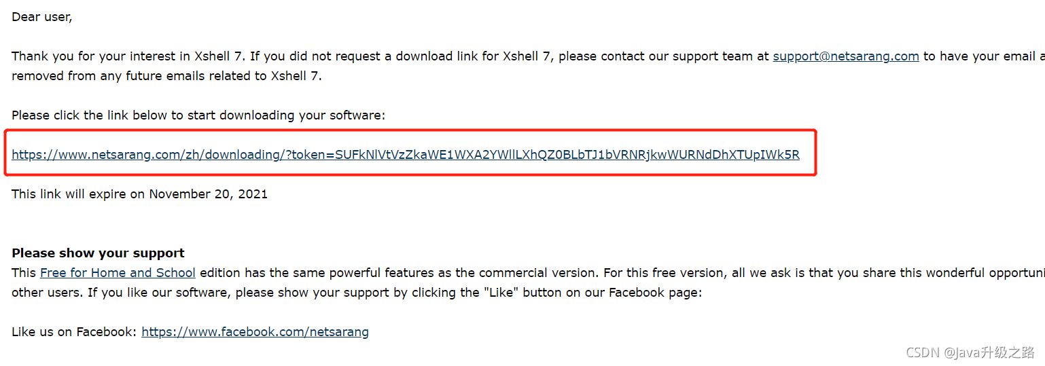
Task: Click the support@netsarang.com email link
Action: point(845,56)
